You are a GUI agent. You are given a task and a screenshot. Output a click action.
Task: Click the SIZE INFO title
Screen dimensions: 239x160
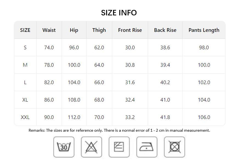119,13
